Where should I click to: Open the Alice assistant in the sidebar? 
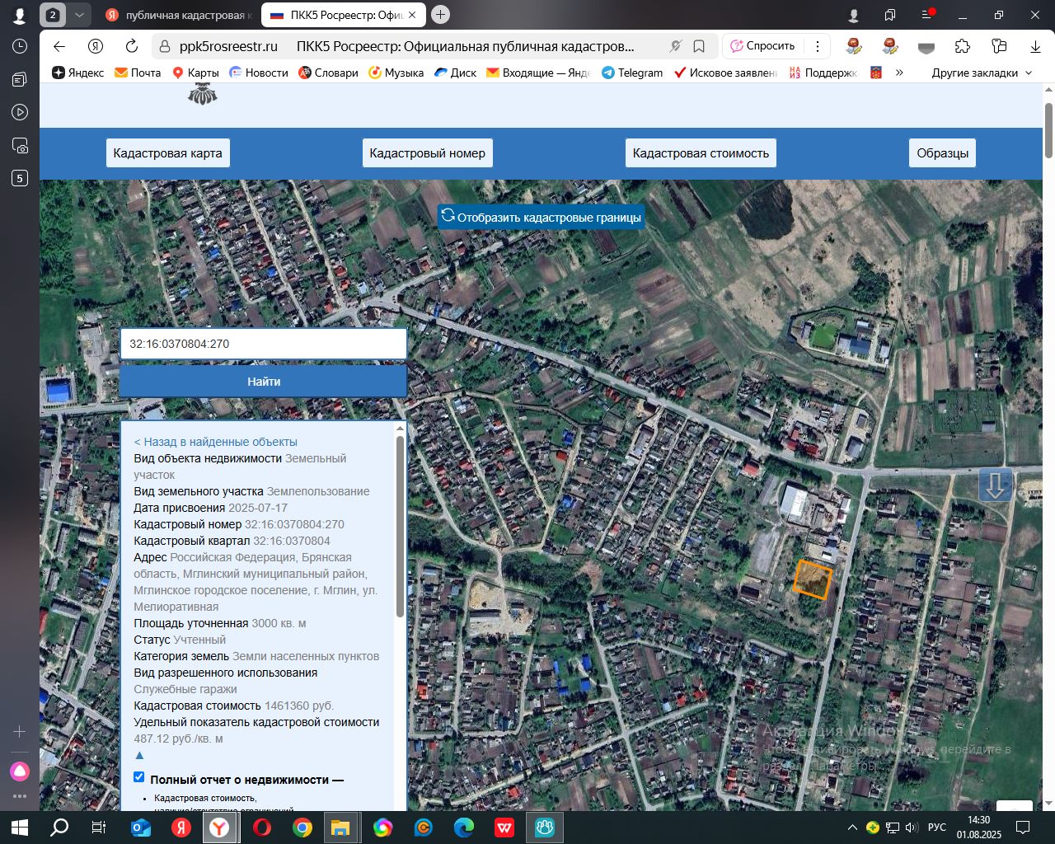tap(20, 771)
